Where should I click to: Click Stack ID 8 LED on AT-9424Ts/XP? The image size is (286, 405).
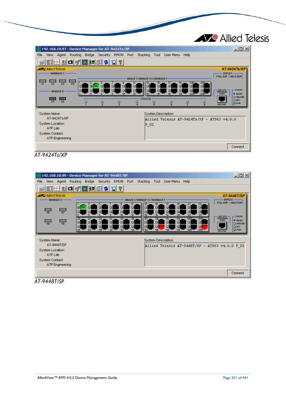point(204,102)
